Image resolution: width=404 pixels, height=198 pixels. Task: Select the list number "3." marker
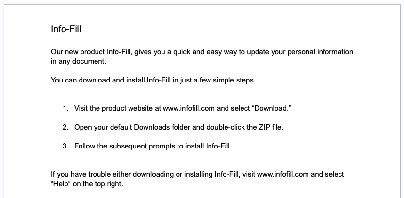click(65, 146)
